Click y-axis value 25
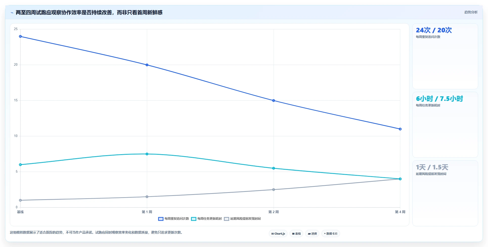Screen dimensions: 488x247 (x=16, y=29)
